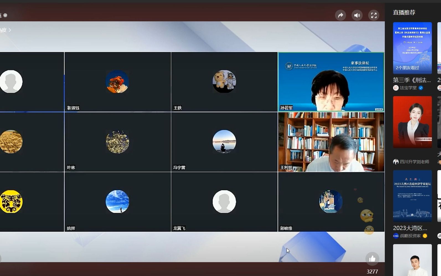Click 姚辉's blue sky avatar

pos(117,201)
